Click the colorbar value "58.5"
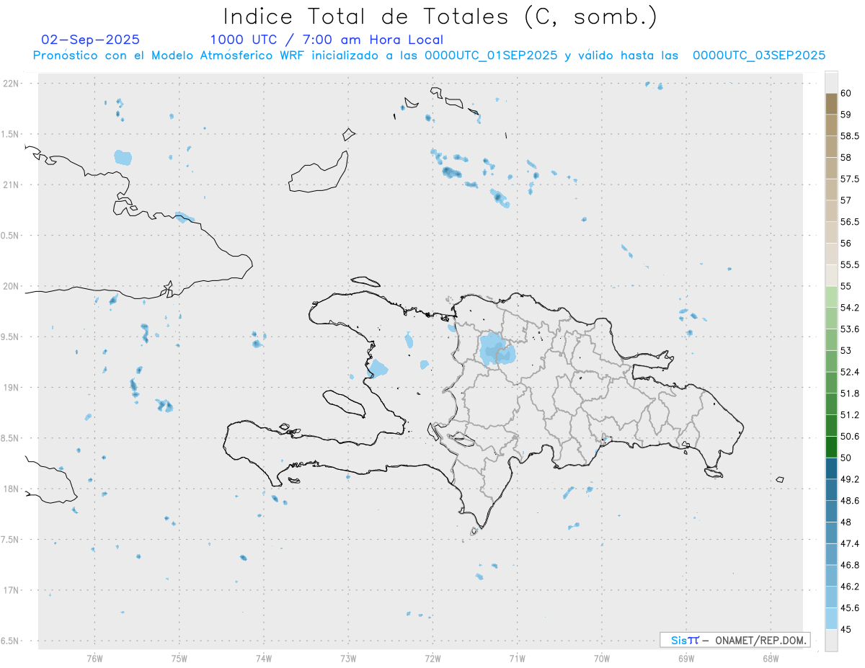This screenshot has height=668, width=865. pos(849,135)
